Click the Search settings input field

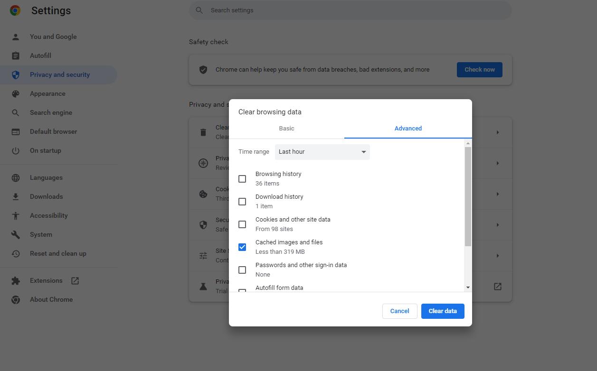351,10
